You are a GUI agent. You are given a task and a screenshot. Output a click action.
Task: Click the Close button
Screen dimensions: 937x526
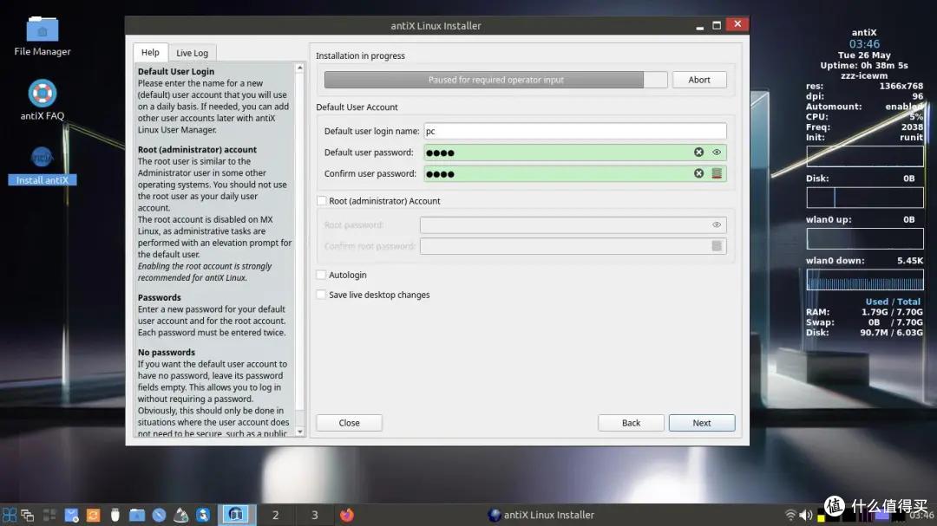349,423
